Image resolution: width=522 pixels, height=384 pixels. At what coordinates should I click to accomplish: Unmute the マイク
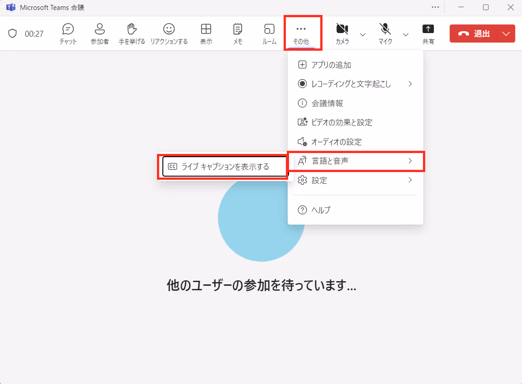pyautogui.click(x=385, y=34)
